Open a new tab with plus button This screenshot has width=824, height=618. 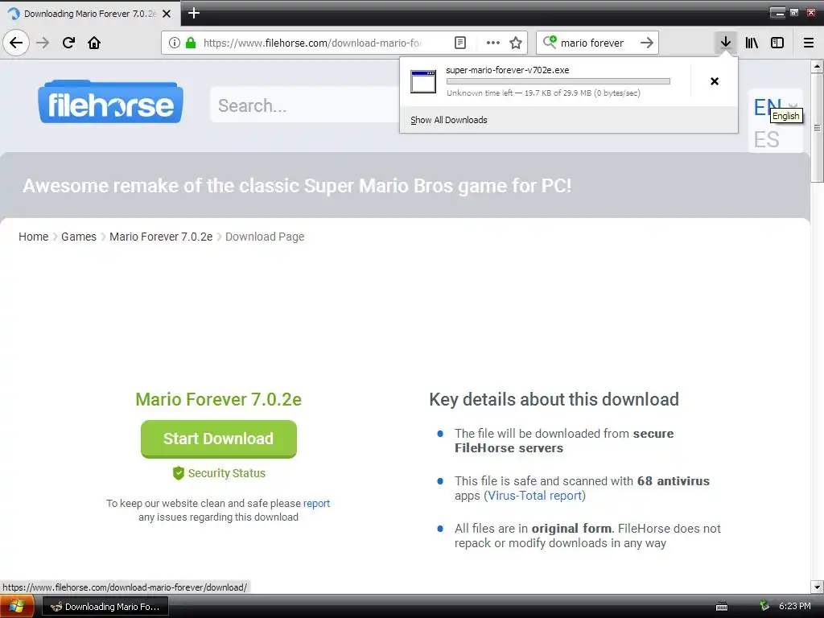click(194, 13)
